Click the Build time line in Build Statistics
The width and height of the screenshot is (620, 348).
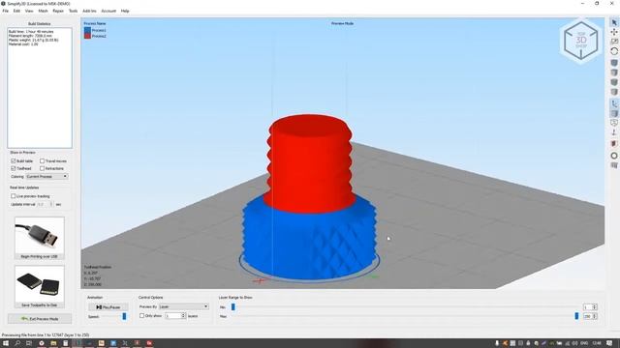[x=31, y=32]
